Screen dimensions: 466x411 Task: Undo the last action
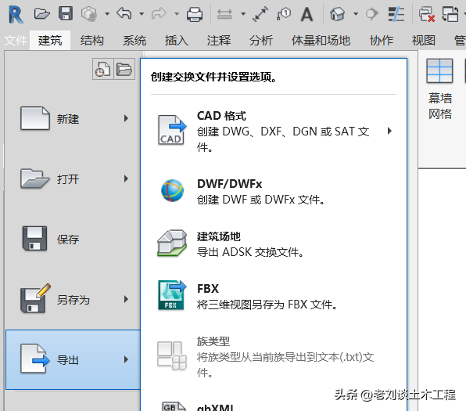pyautogui.click(x=124, y=13)
